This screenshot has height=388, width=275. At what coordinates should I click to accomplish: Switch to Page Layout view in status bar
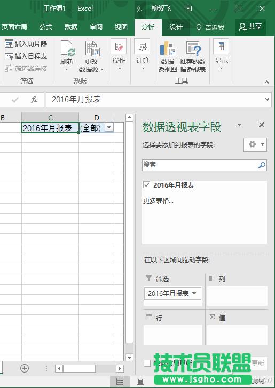point(140,381)
